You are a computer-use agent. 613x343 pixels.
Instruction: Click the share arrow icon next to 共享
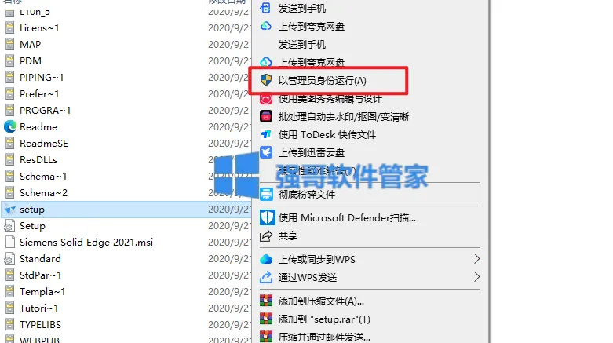point(266,235)
